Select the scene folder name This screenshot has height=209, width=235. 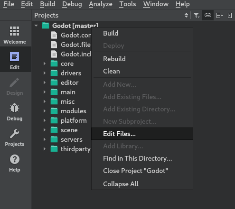point(69,130)
